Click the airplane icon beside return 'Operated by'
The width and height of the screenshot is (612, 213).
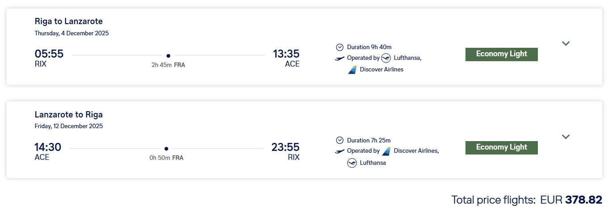pos(340,151)
